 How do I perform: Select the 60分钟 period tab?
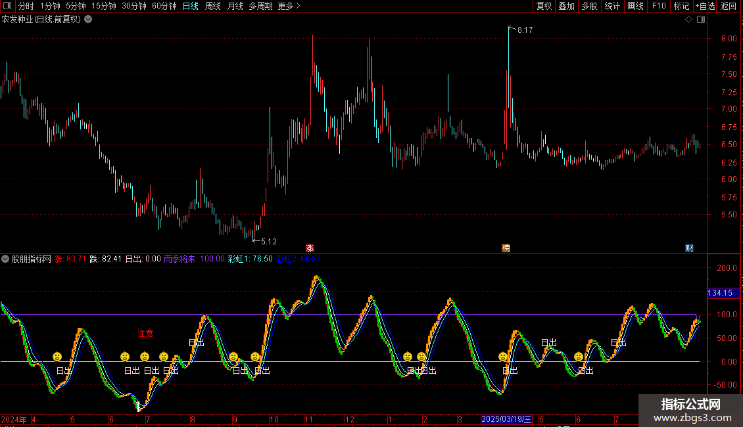click(164, 6)
